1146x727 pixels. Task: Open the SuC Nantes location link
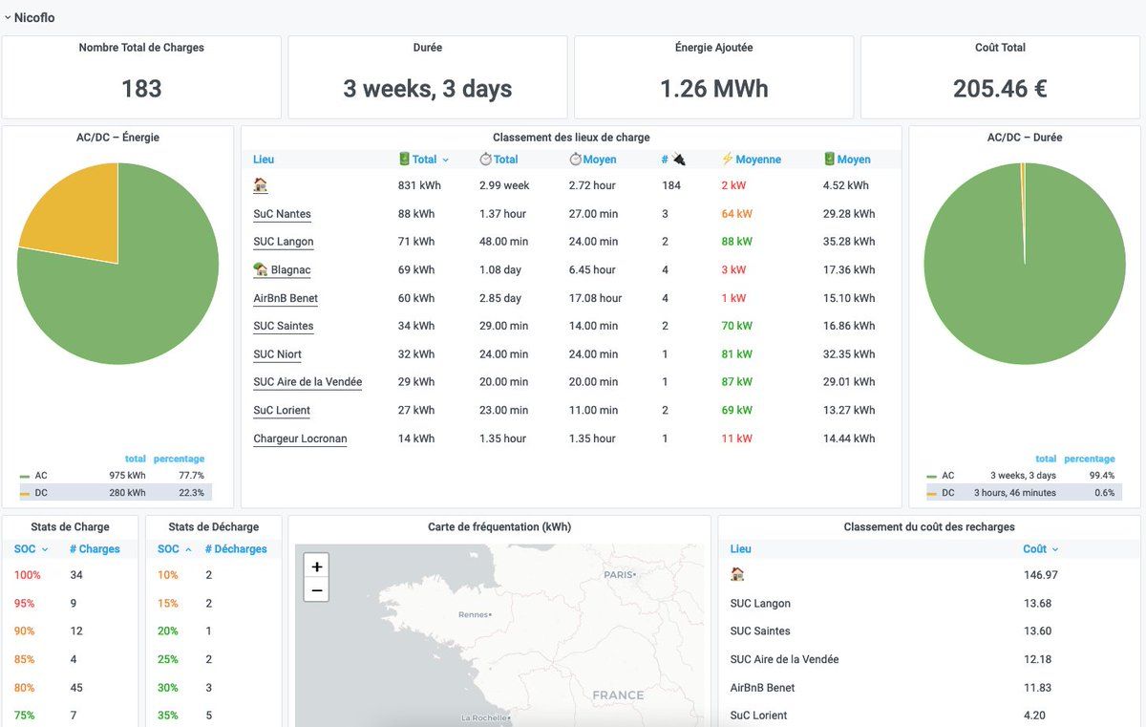[282, 214]
